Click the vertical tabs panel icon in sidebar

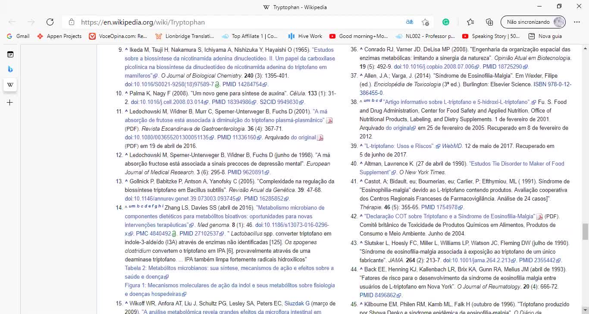(10, 54)
